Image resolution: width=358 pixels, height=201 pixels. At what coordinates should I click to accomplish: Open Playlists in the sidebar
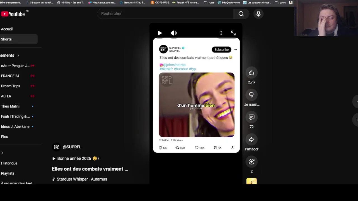(8, 173)
